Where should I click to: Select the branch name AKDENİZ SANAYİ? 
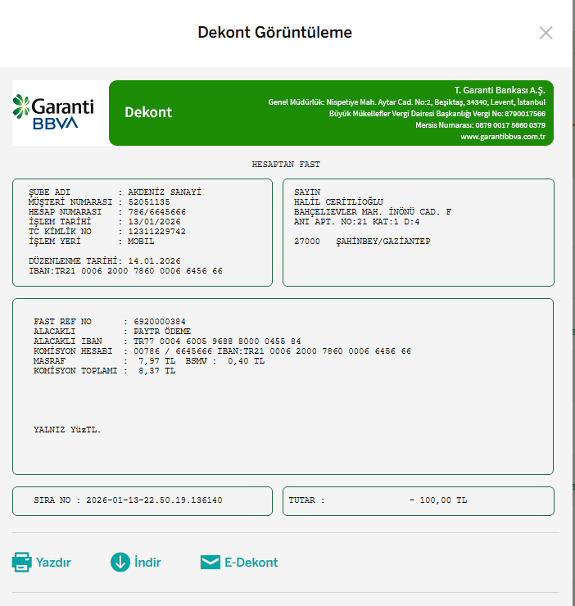(x=165, y=192)
